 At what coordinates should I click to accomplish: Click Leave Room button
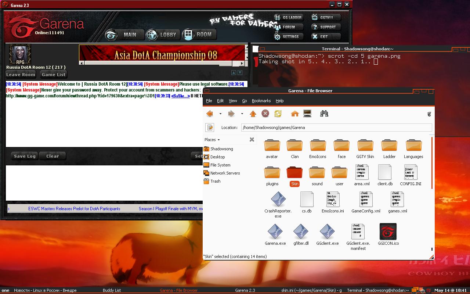tap(21, 75)
